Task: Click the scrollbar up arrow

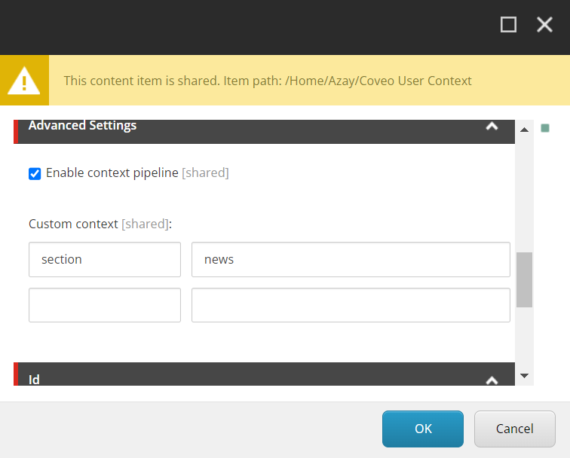Action: click(x=524, y=130)
